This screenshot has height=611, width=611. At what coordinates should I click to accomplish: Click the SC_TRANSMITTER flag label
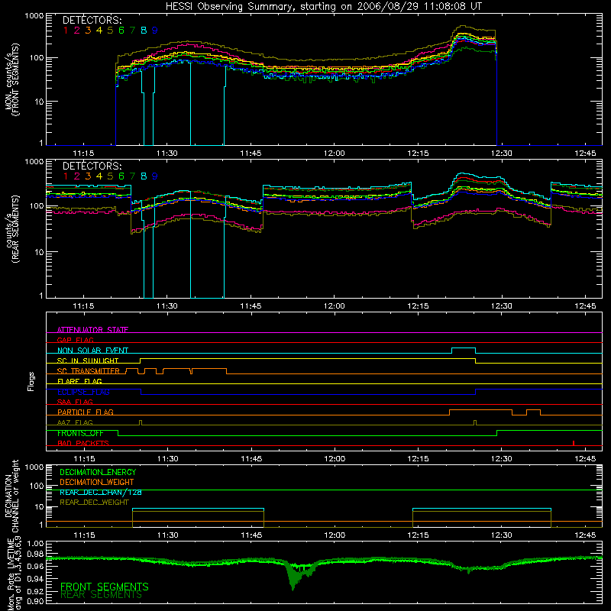(88, 371)
